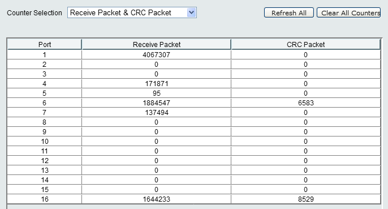Select the Receive Packet value 137494
The image size is (388, 209).
pos(156,113)
